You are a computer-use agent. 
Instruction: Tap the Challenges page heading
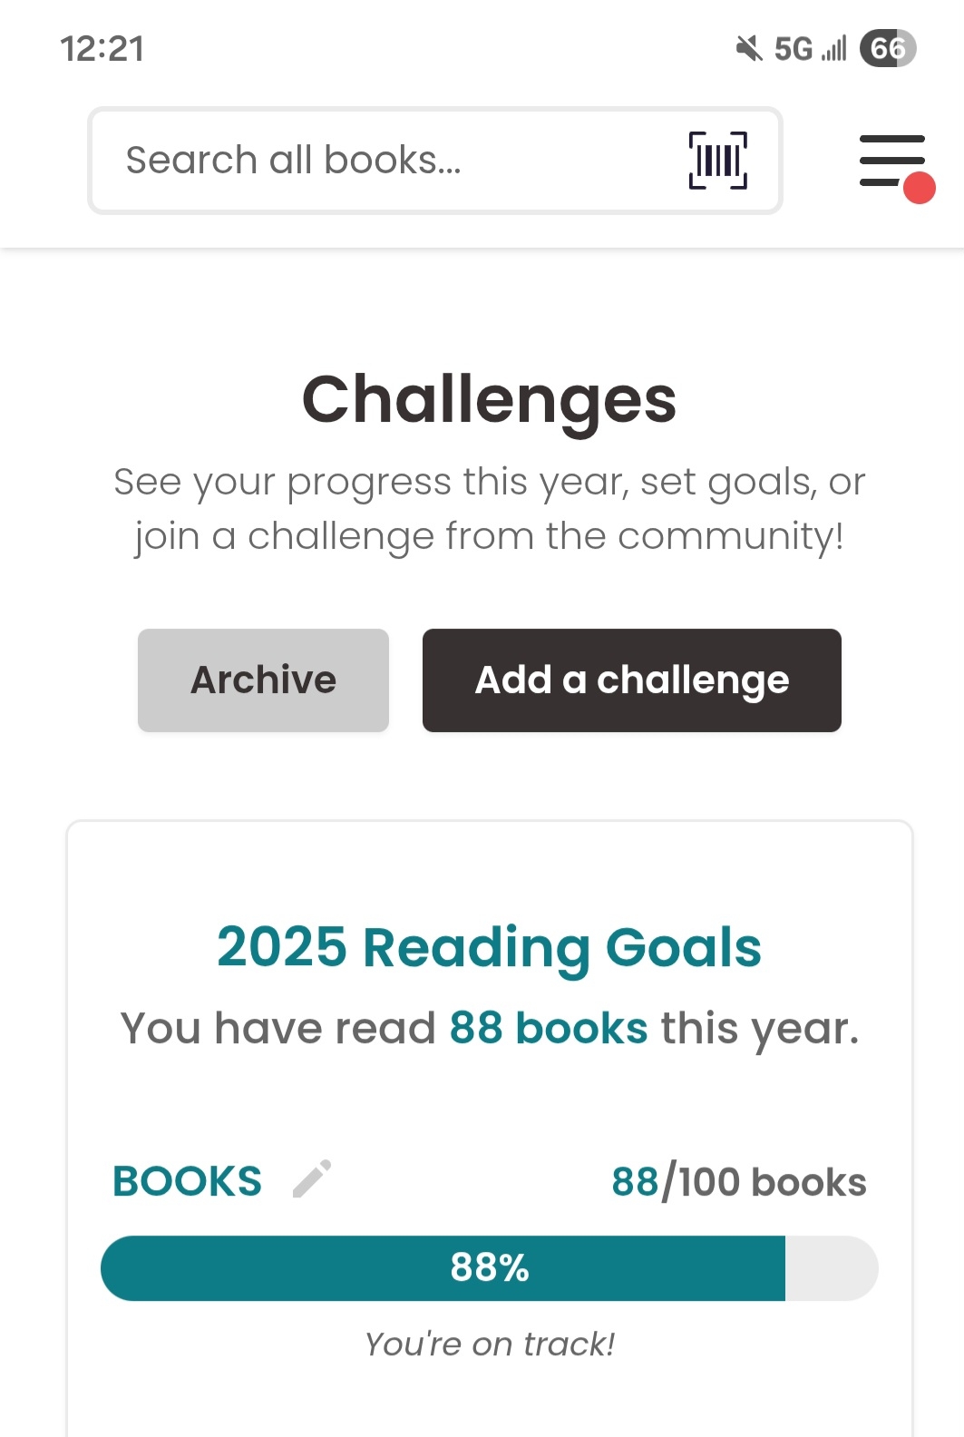point(489,399)
